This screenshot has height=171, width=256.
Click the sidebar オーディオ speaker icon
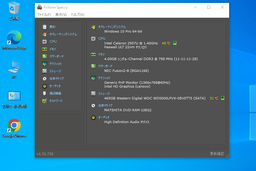[x=45, y=86]
